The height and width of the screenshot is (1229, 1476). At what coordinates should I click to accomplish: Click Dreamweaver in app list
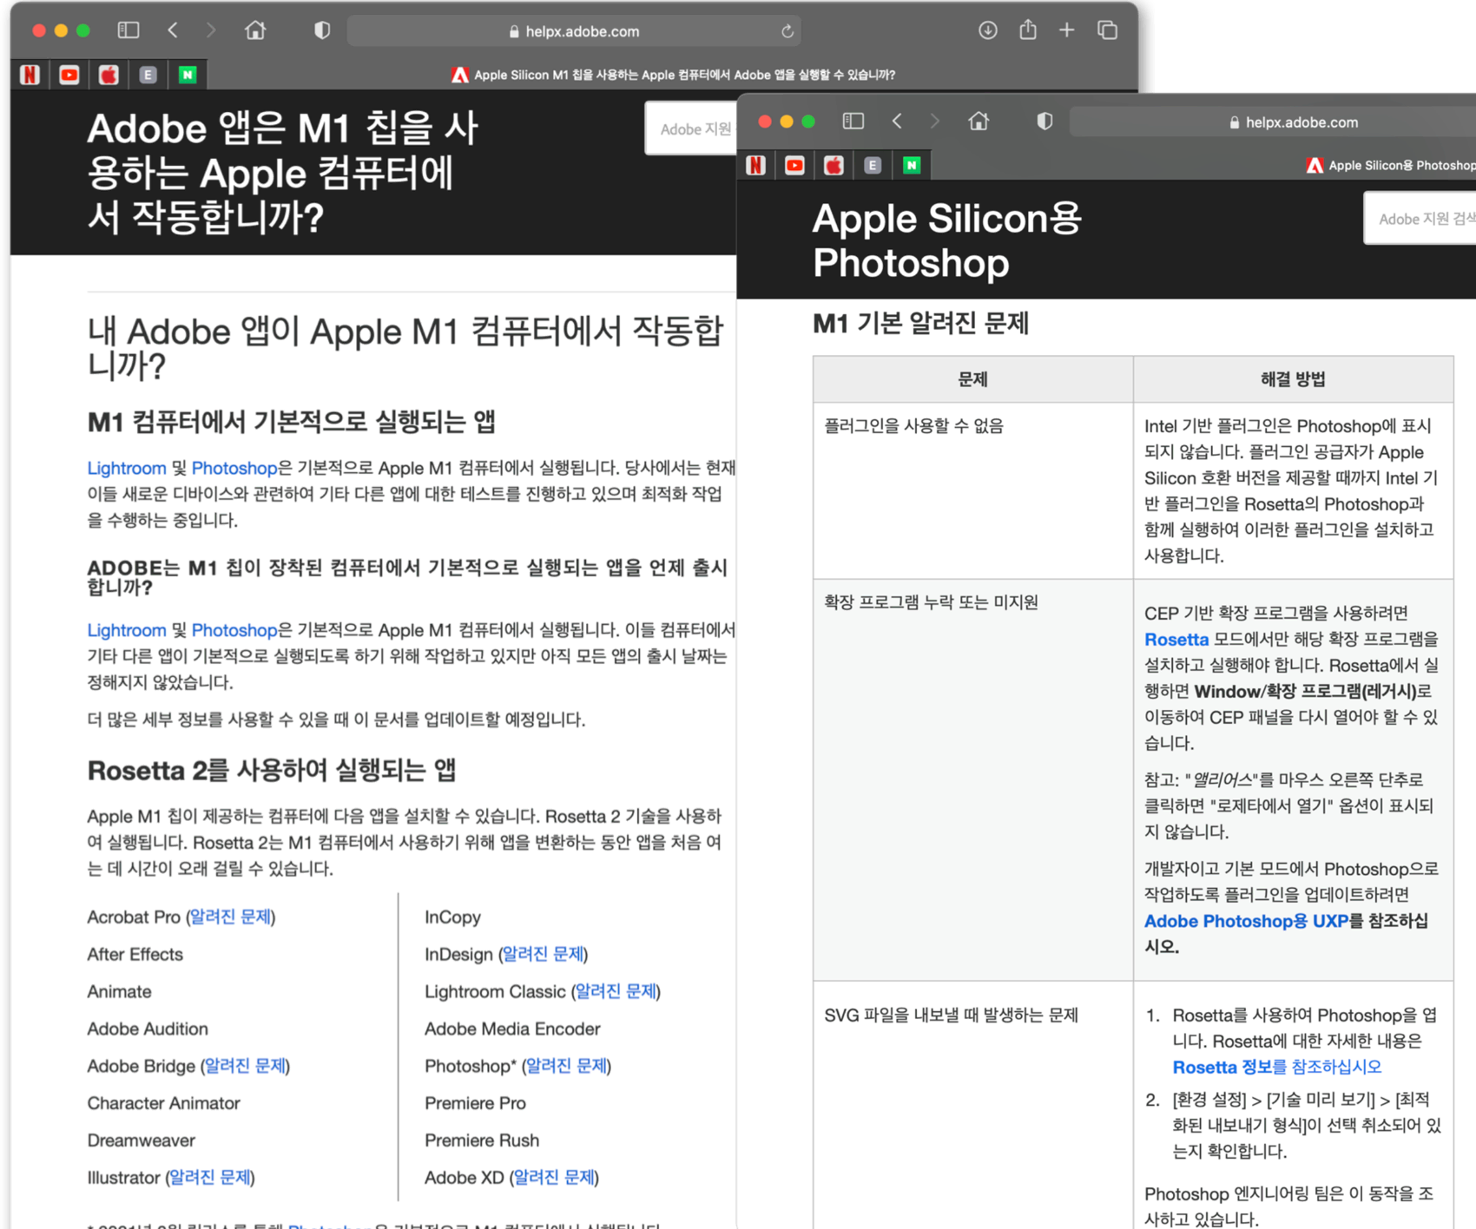[142, 1140]
